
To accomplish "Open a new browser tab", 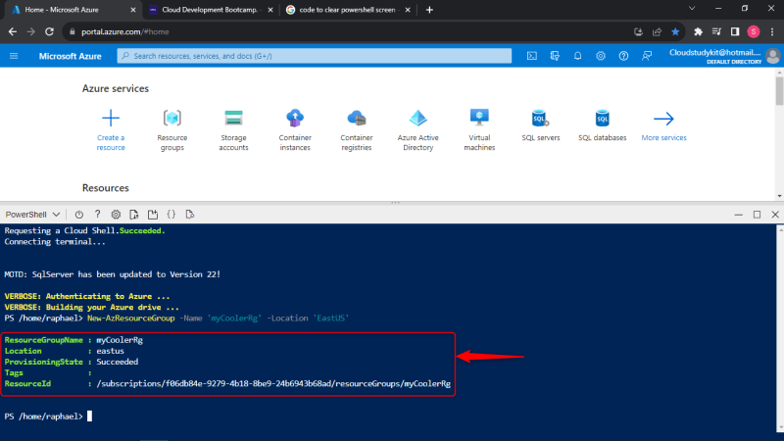I will click(429, 10).
